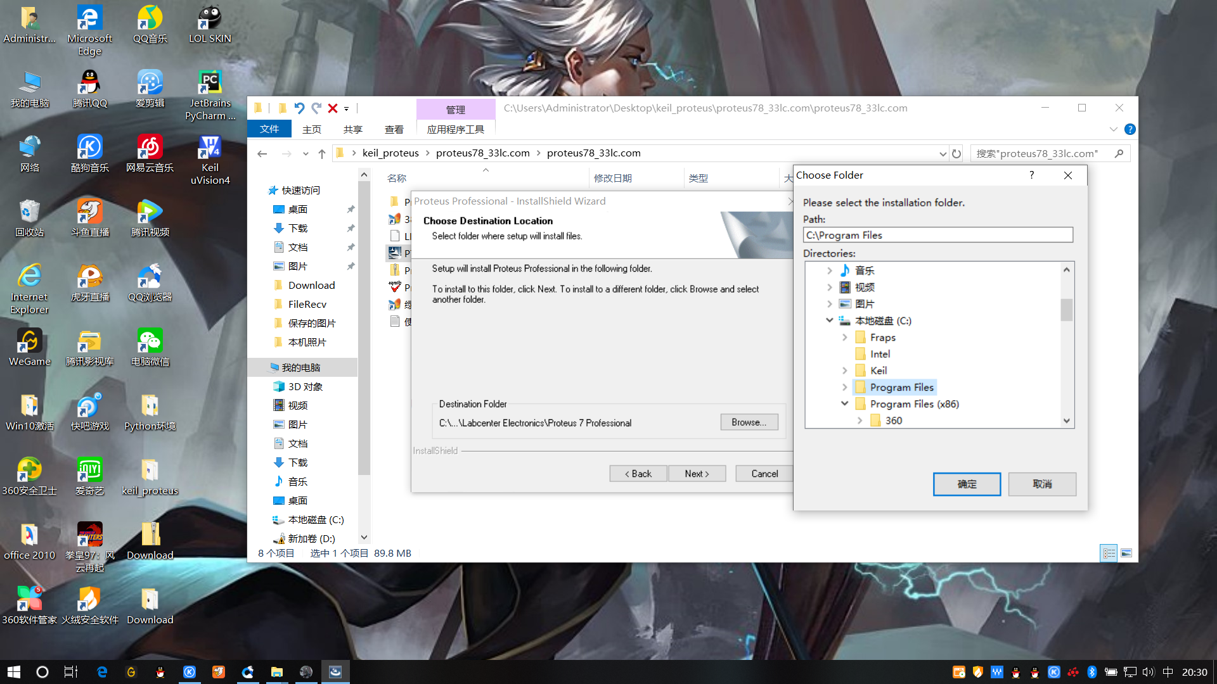Click the Browse... button
The image size is (1217, 684).
(749, 422)
